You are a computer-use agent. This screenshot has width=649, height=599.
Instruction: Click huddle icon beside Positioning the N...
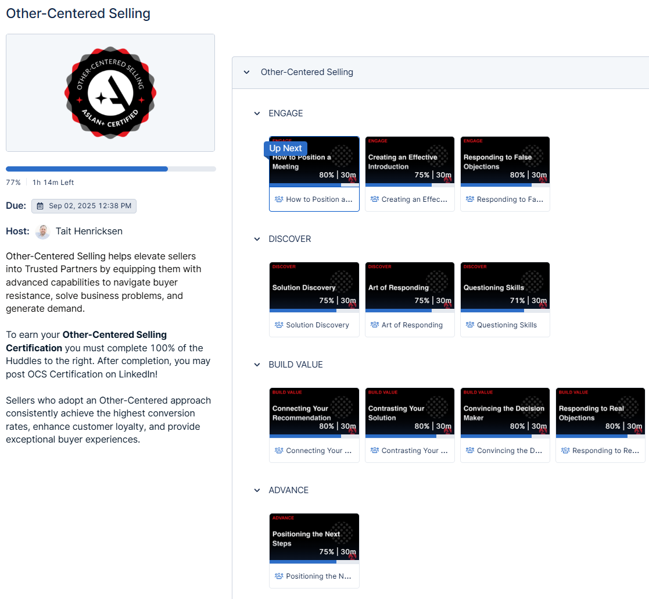pyautogui.click(x=279, y=576)
